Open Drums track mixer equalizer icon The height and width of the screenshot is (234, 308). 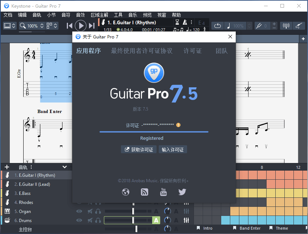[x=186, y=220]
